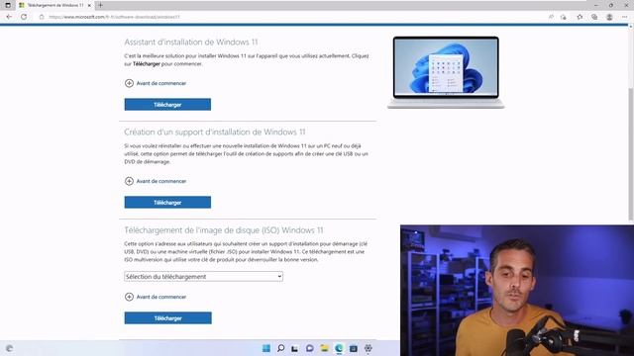
Task: Open the Edge Settings and more menu
Action: coord(625,17)
